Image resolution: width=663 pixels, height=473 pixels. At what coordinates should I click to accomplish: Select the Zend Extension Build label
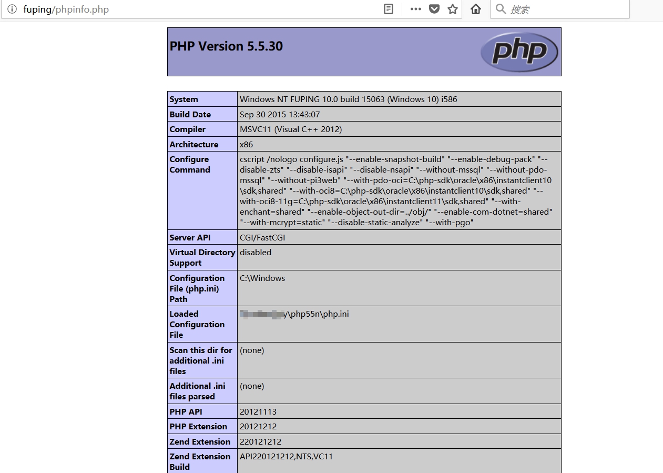[200, 461]
